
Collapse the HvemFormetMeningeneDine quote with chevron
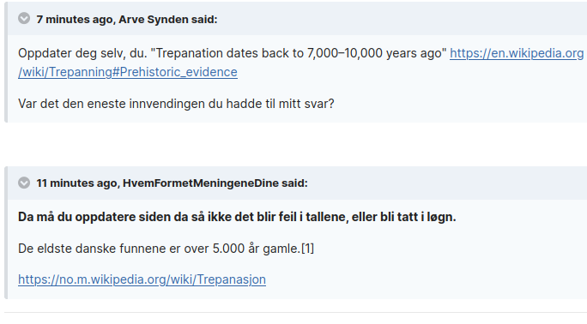[x=24, y=183]
